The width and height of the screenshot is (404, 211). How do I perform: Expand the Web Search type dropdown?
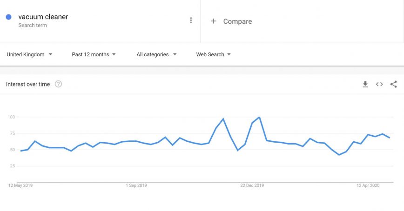click(213, 54)
